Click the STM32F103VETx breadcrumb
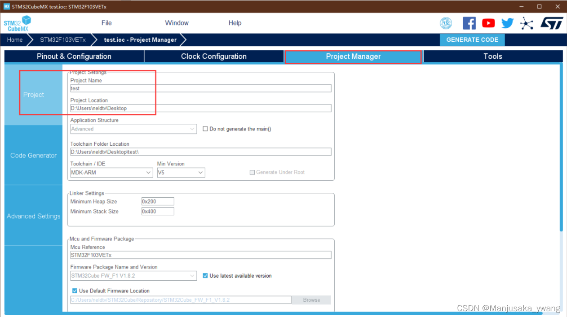The image size is (567, 317). point(63,39)
